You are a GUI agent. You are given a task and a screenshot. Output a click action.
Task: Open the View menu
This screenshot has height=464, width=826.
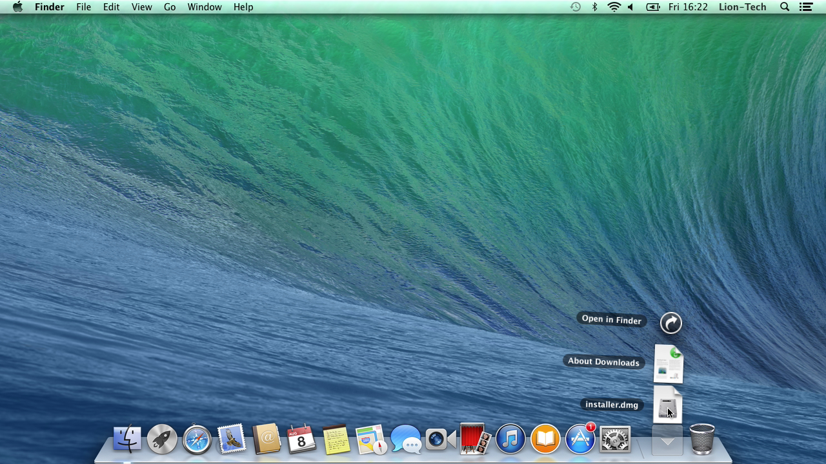[x=141, y=7]
